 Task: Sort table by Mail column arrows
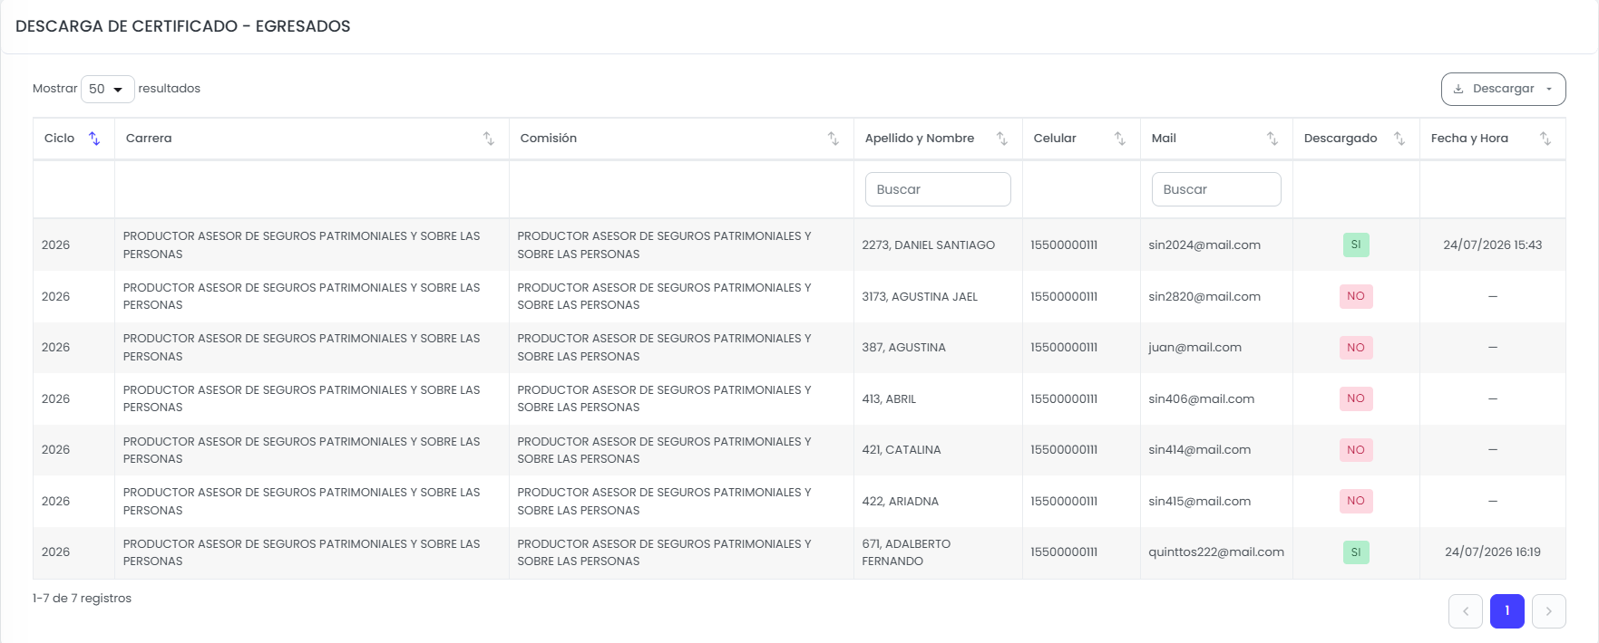coord(1272,139)
